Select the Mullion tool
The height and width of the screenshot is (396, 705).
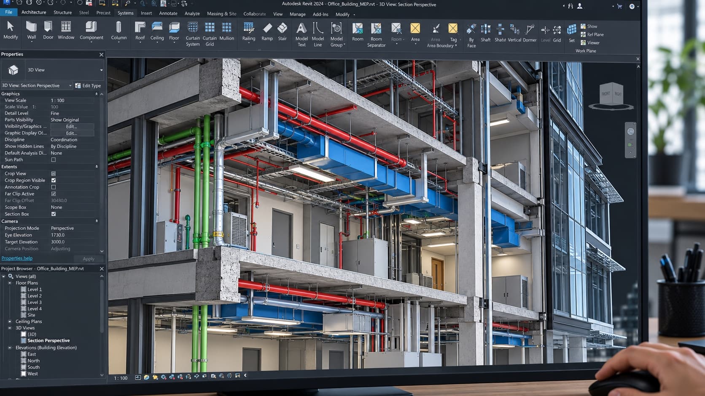[226, 31]
